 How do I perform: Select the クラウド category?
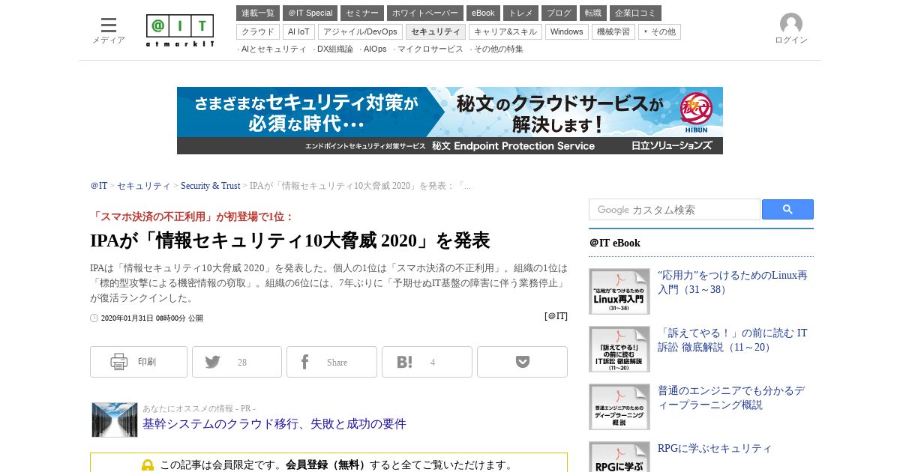tap(258, 31)
